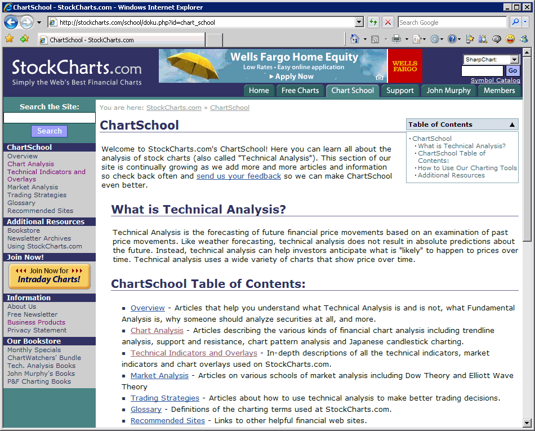Image resolution: width=535 pixels, height=431 pixels.
Task: Click the Join Now for Intraday Charts banner
Action: pos(49,276)
